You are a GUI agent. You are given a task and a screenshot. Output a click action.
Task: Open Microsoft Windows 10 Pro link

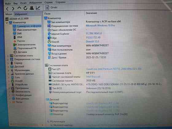click(x=100, y=25)
